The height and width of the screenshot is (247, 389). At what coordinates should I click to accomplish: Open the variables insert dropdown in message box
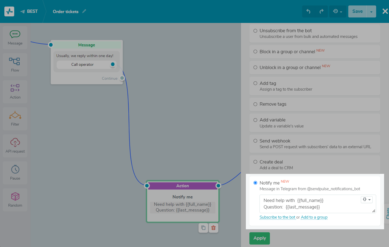(367, 200)
